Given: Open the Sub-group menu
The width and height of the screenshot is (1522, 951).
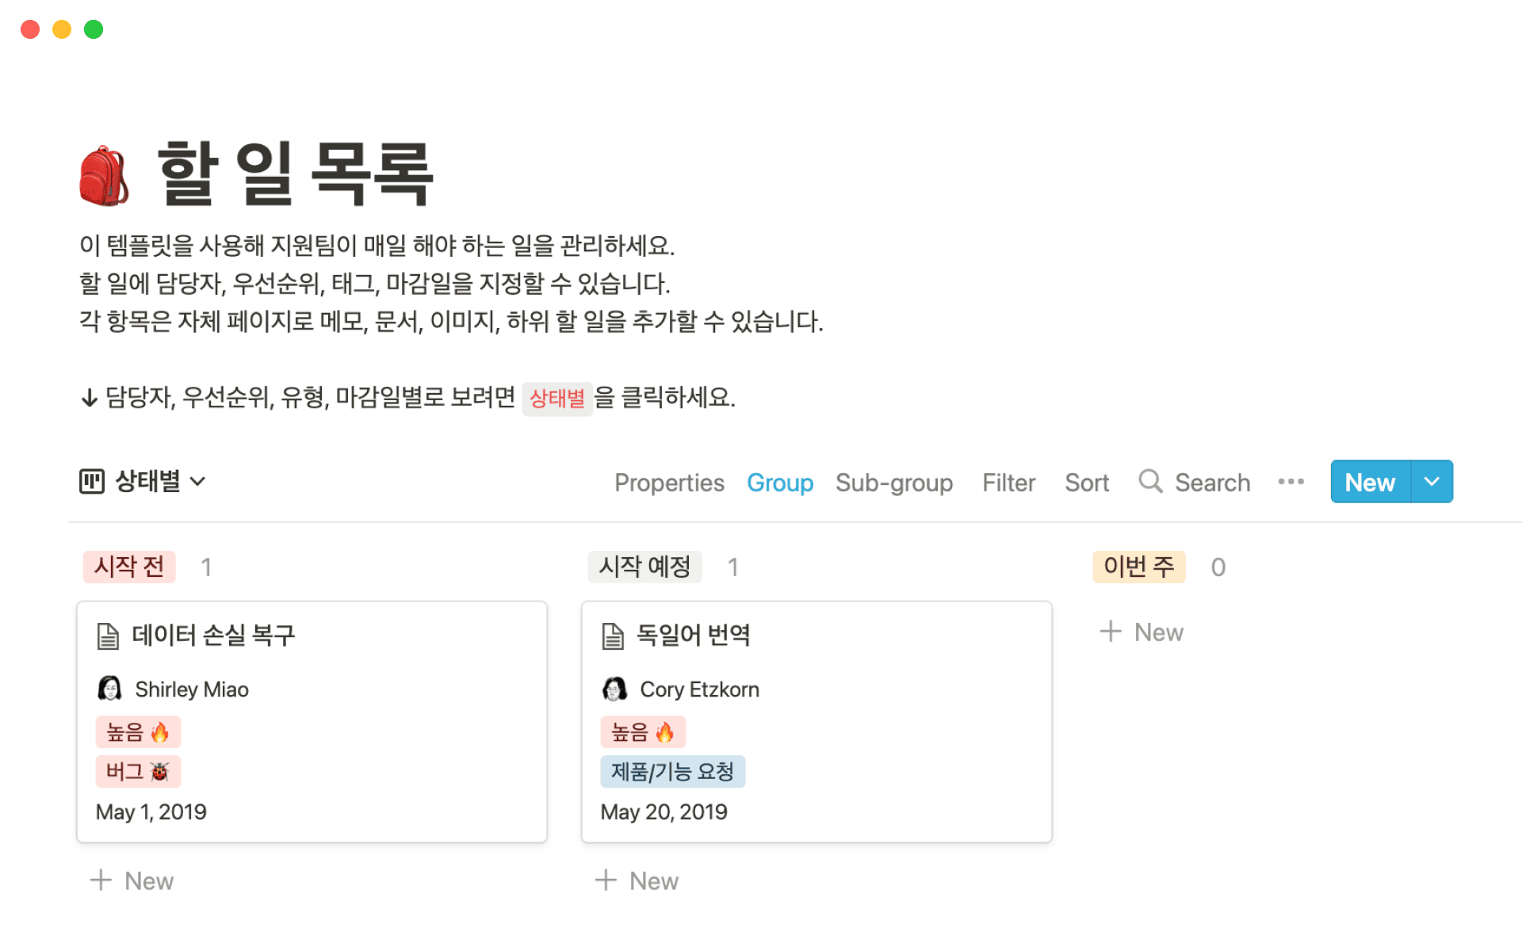Looking at the screenshot, I should tap(894, 483).
